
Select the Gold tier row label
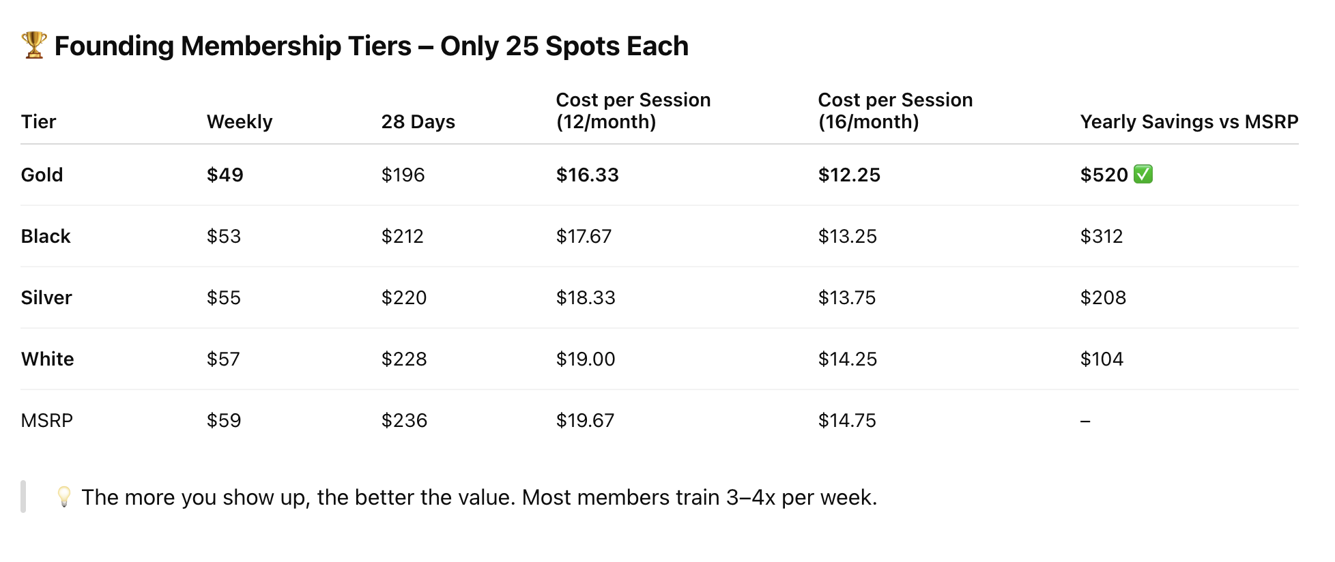42,175
